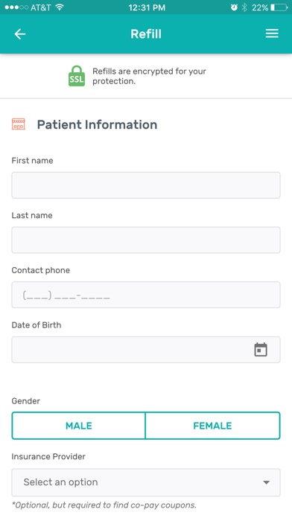Tap the Date of Birth field
This screenshot has width=292, height=518.
[x=146, y=350]
